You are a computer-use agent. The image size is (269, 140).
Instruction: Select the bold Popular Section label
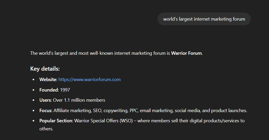coord(56,121)
